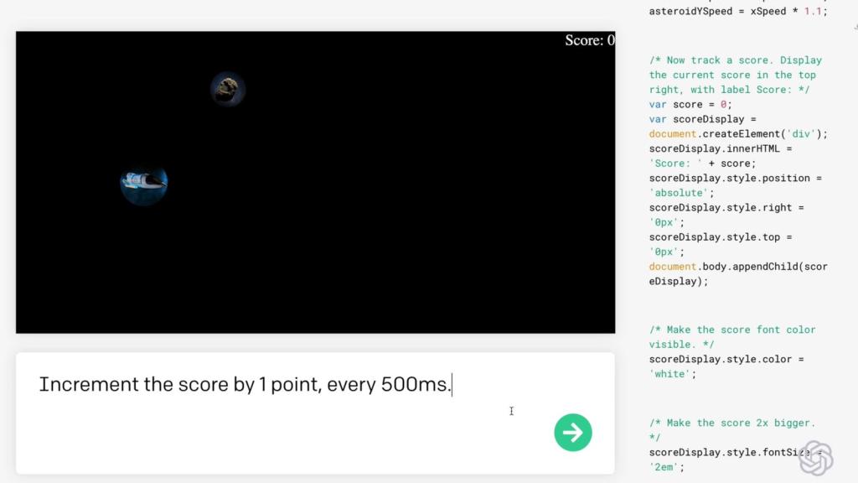858x483 pixels.
Task: Submit the prompt with the circular green button
Action: tap(573, 432)
